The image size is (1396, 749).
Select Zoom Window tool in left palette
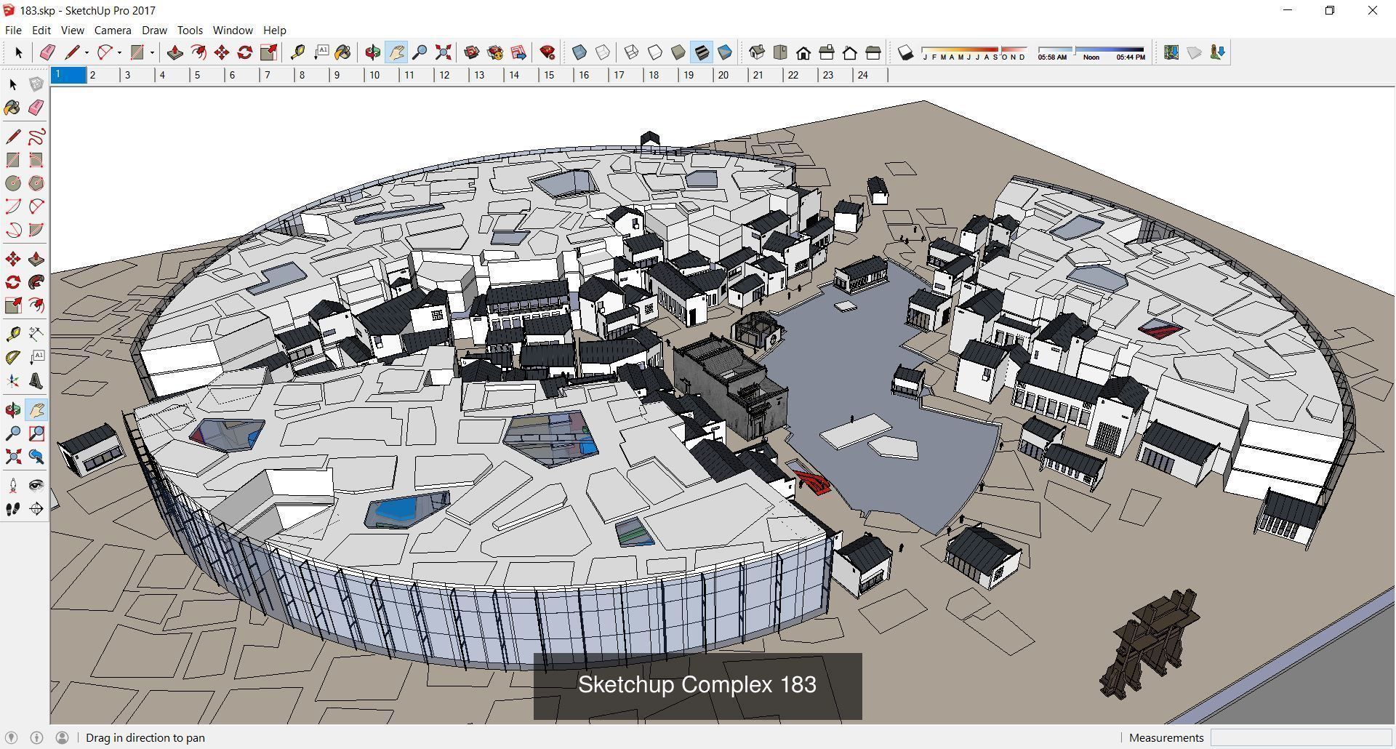point(36,433)
